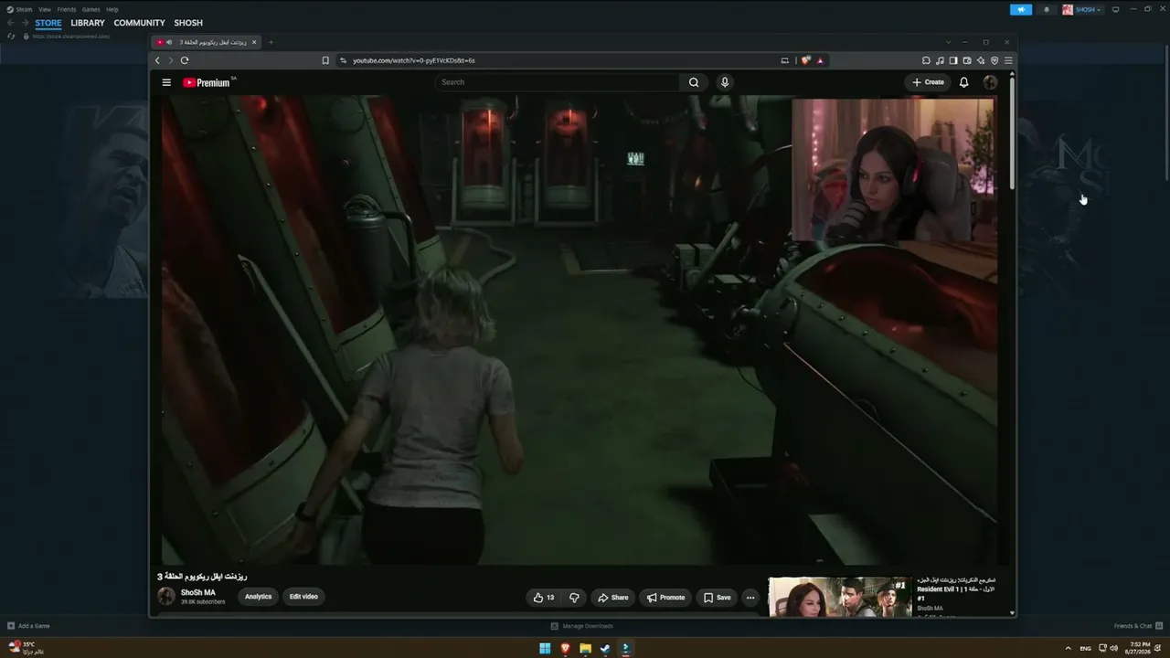Reload the YouTube page in browser
Screen dimensions: 1170x658
click(185, 60)
